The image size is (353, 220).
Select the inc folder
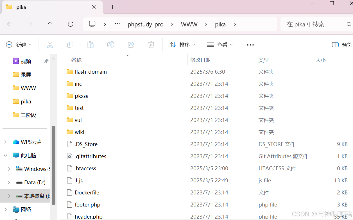point(78,84)
